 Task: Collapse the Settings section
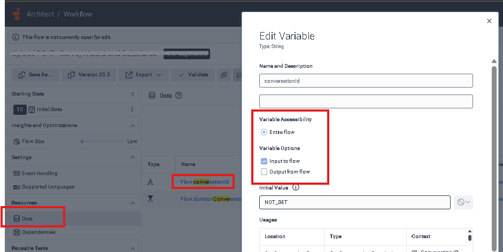[x=133, y=157]
